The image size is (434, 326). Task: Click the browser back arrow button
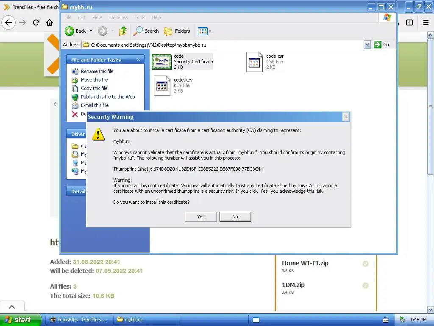pos(8,22)
